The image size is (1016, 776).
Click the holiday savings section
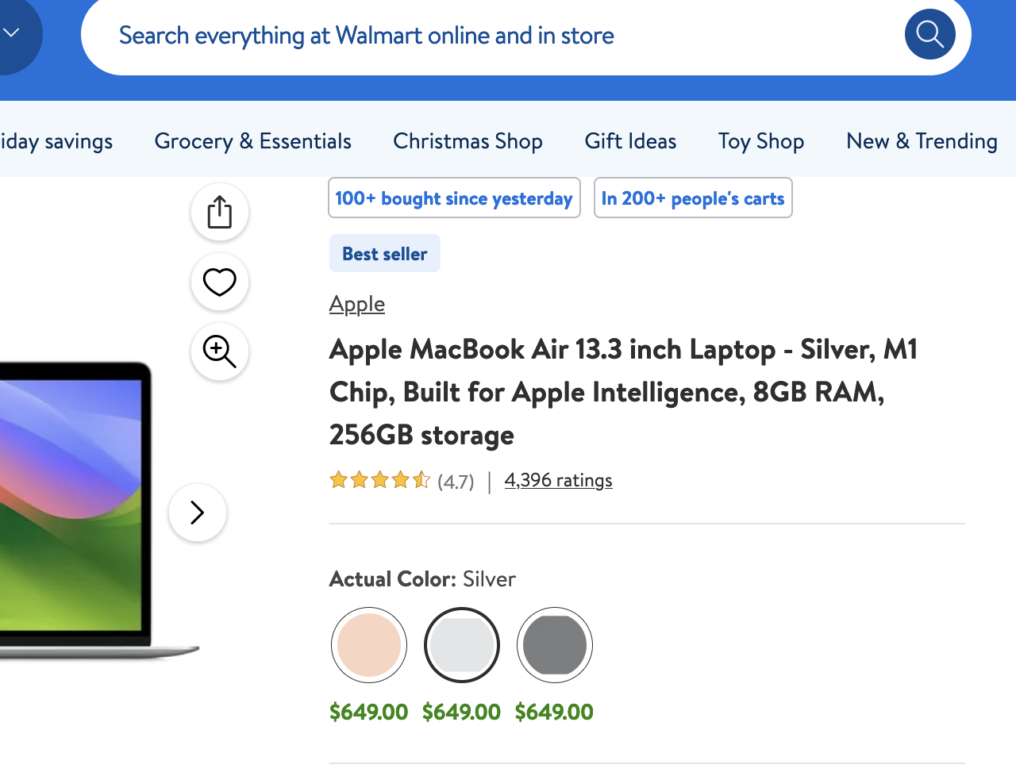point(56,141)
